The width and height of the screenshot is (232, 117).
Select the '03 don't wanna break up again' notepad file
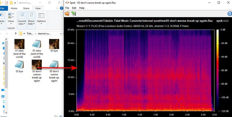[54, 71]
